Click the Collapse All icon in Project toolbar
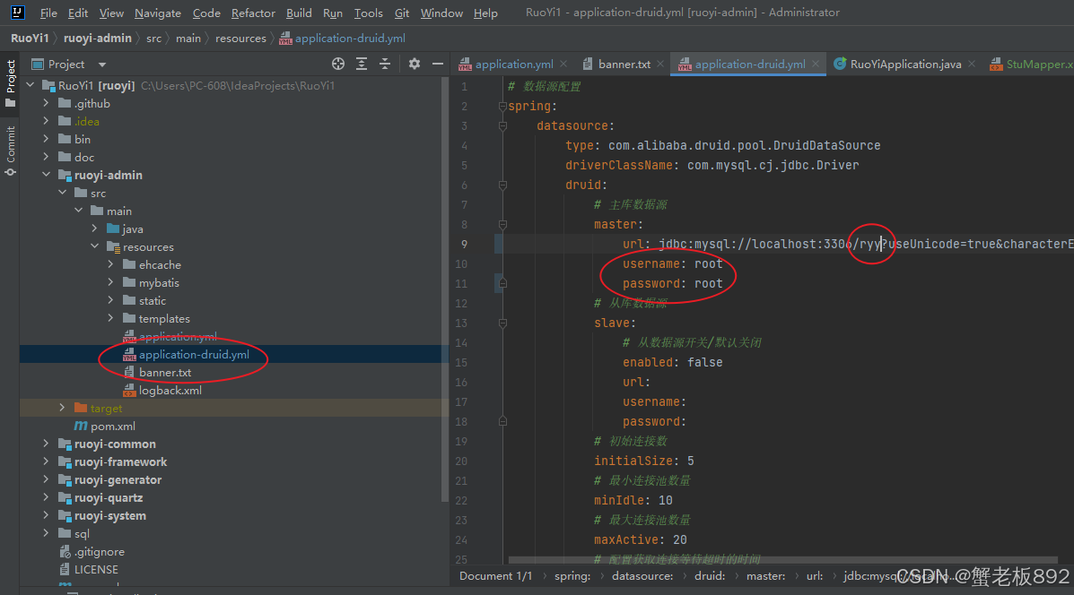 tap(385, 64)
